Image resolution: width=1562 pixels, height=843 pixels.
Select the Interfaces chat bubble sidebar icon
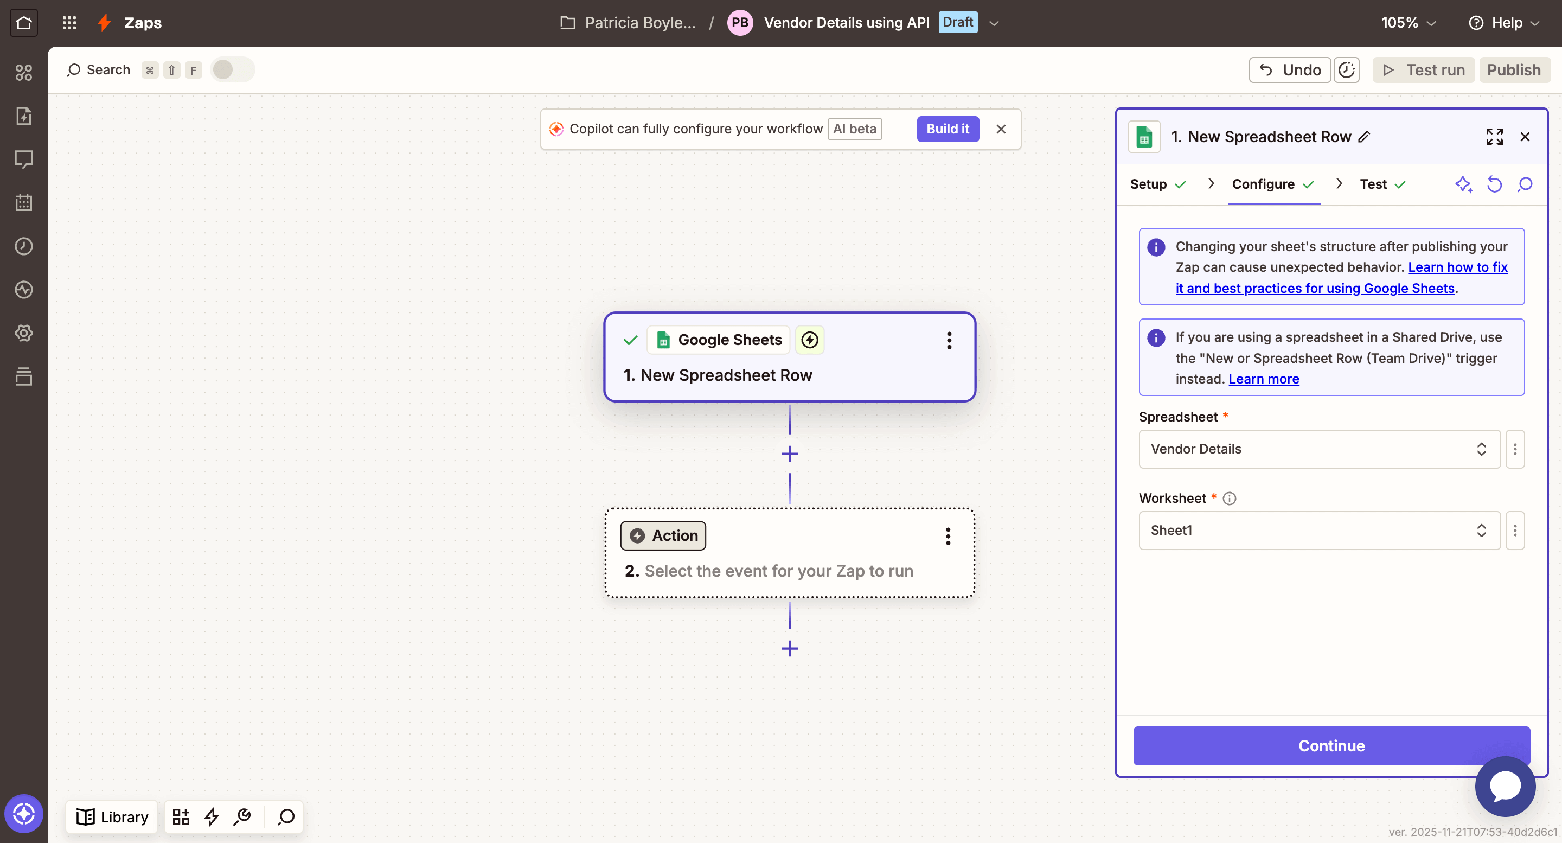click(24, 159)
